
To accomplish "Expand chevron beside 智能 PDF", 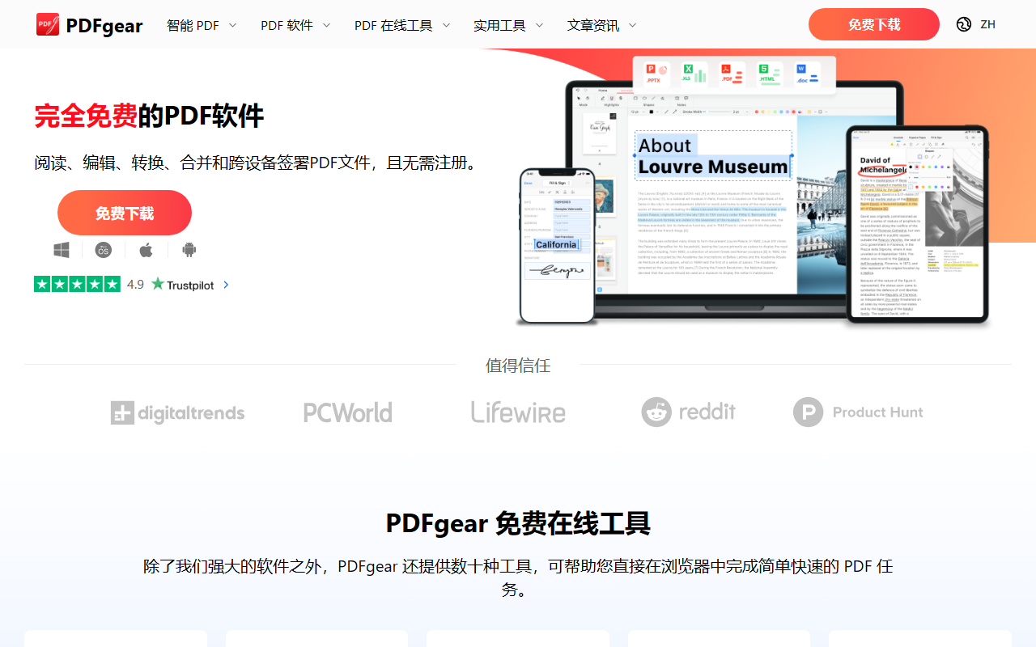I will [x=232, y=25].
